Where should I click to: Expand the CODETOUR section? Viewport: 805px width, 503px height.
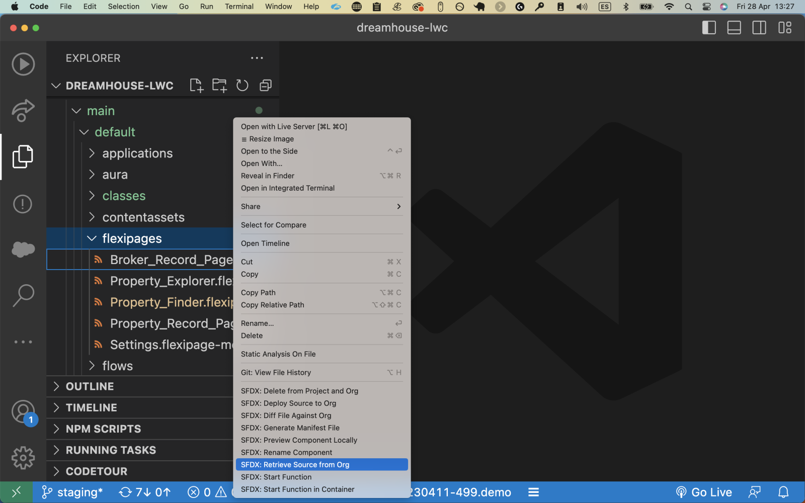(x=56, y=471)
